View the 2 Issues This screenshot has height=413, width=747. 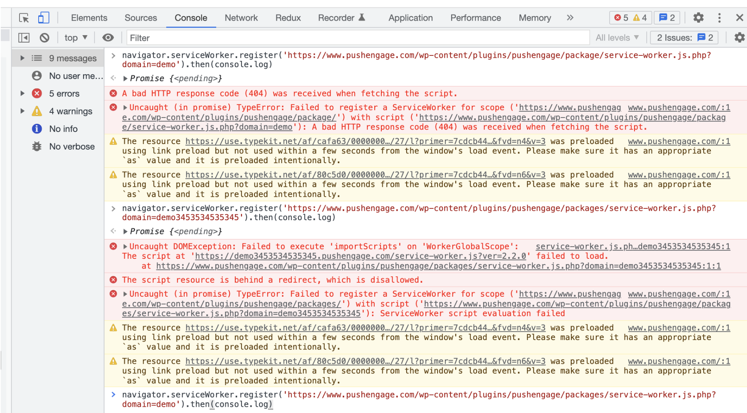[x=684, y=37]
